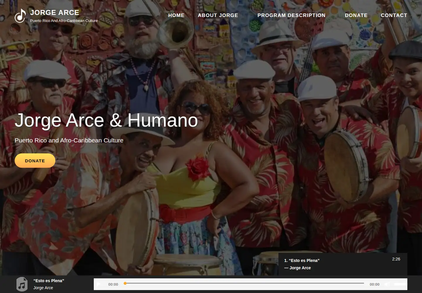
Task: Adjust the player volume slider
Action: (400, 284)
